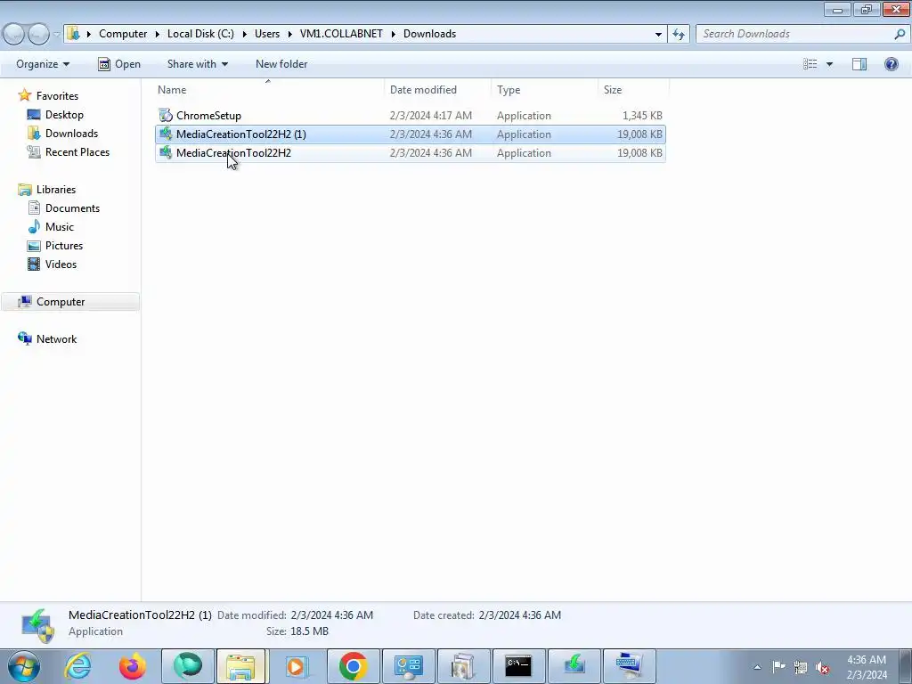Click Downloads breadcrumb in address bar

pyautogui.click(x=429, y=34)
